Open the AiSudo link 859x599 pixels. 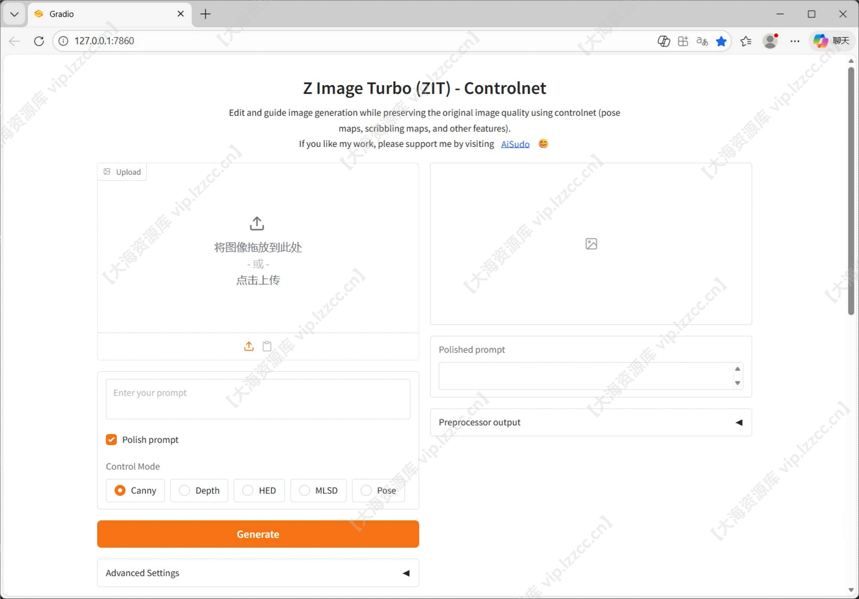pos(515,144)
